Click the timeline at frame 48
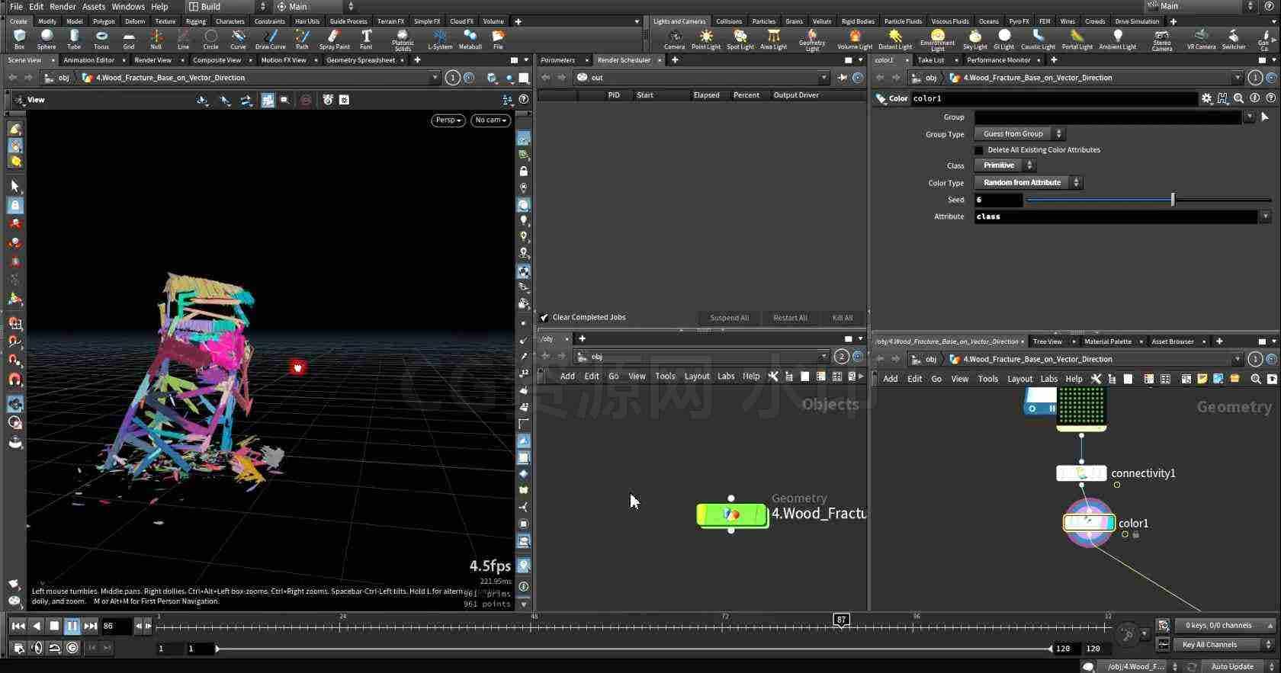Screen dimensions: 1281x673 tap(535, 626)
